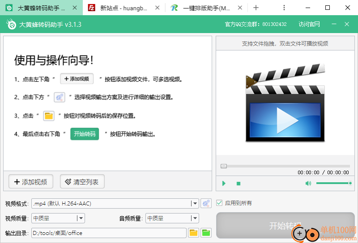Click the 输出目录 path input field
358x243 pixels.
point(109,233)
